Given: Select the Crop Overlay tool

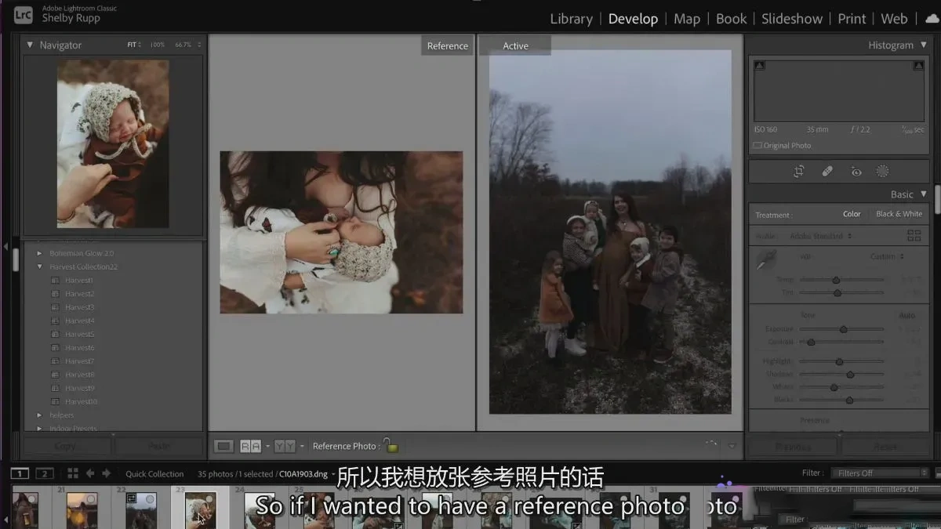Looking at the screenshot, I should 799,172.
